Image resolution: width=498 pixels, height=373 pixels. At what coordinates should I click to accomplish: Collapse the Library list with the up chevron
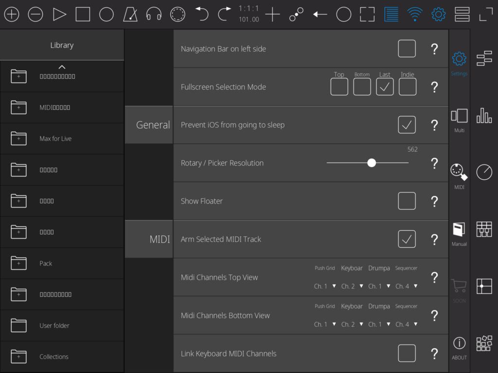point(62,67)
